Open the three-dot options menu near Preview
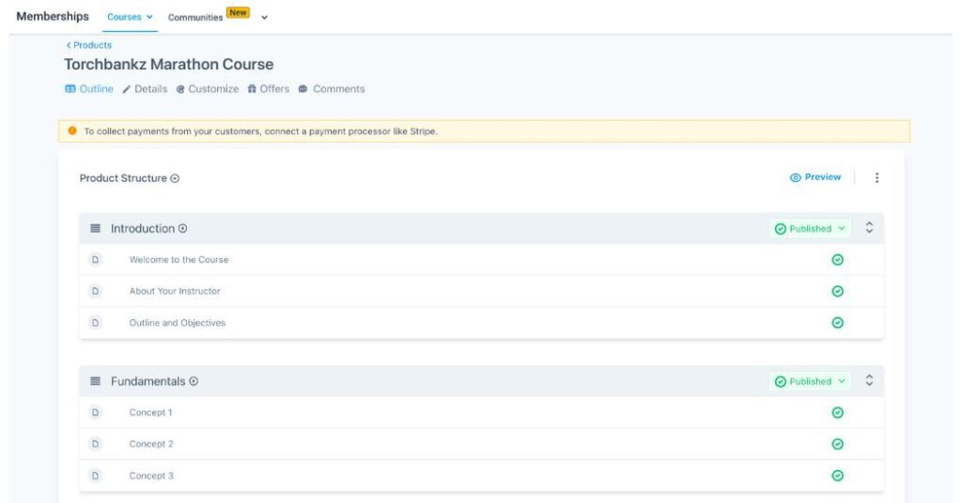Image resolution: width=962 pixels, height=503 pixels. 877,177
